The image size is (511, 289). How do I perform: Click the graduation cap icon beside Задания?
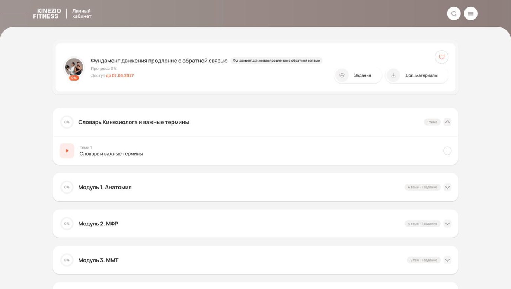coord(342,75)
